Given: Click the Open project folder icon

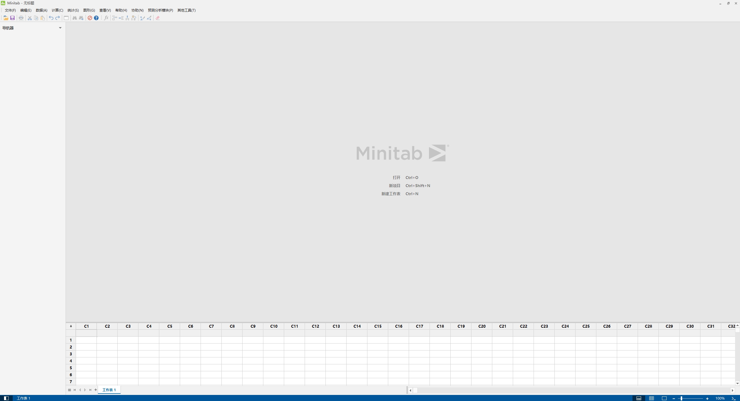Looking at the screenshot, I should click(x=6, y=18).
